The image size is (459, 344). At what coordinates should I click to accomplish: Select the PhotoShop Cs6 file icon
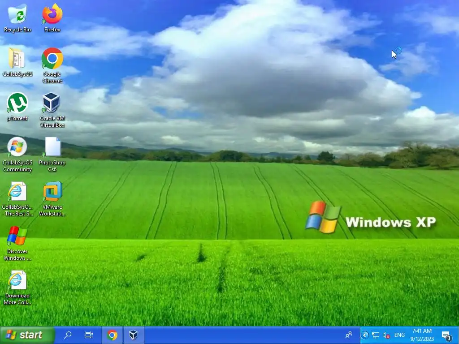coord(52,154)
